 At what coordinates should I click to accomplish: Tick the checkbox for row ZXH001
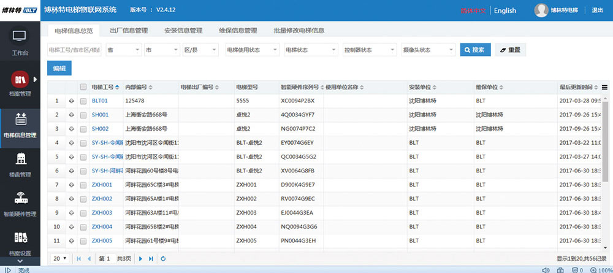[x=83, y=185]
